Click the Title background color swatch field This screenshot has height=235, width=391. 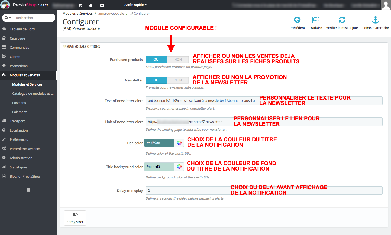point(159,167)
